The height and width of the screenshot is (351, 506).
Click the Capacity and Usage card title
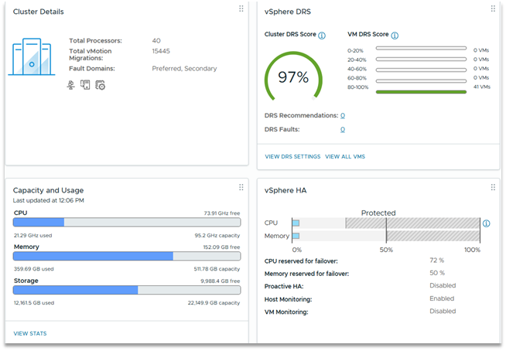(48, 190)
